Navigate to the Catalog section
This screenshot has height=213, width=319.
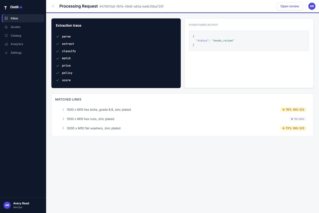[x=23, y=35]
